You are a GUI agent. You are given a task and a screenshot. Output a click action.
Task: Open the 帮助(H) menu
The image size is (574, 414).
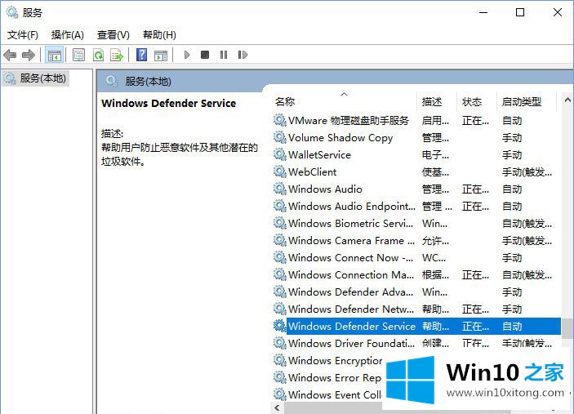point(159,35)
